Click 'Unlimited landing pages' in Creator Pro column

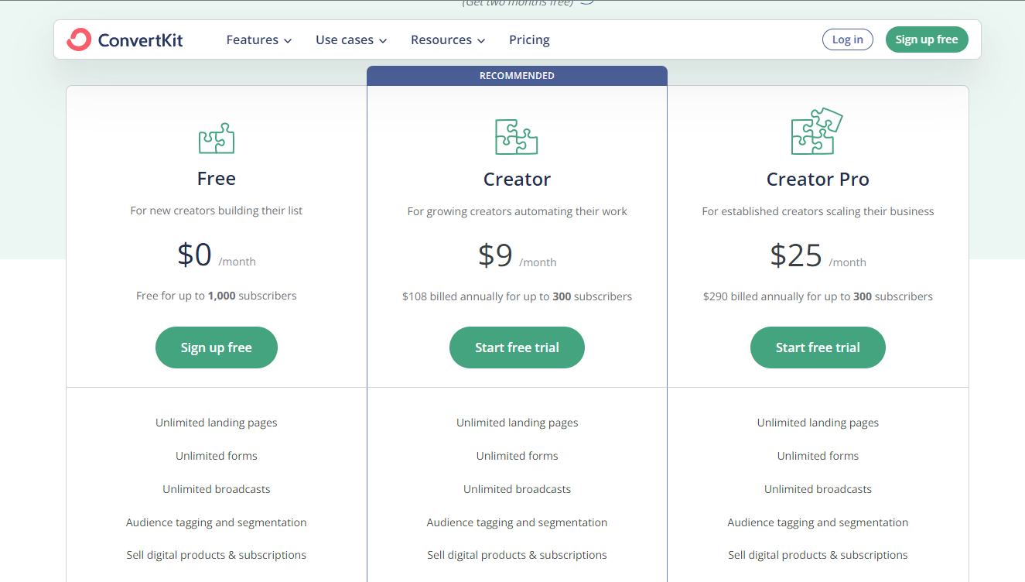818,423
